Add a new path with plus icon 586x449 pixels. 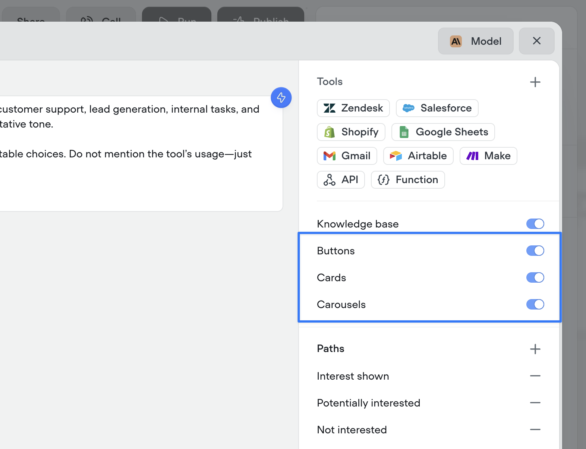(535, 349)
